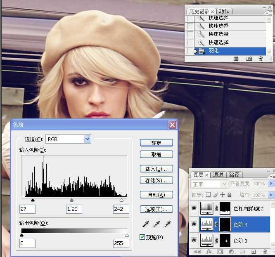Open the Layers panel flyout menu
This screenshot has width=275, height=257.
click(273, 176)
